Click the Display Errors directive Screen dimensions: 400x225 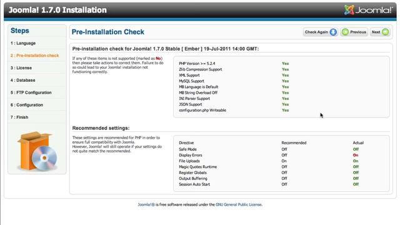pyautogui.click(x=191, y=156)
